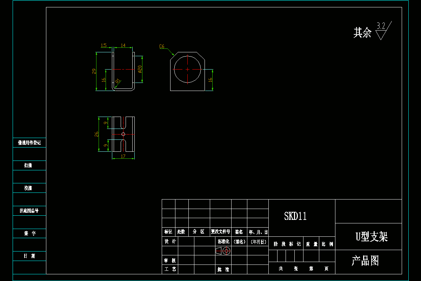
Task: Select the 比例 cell
Action: coord(327,244)
